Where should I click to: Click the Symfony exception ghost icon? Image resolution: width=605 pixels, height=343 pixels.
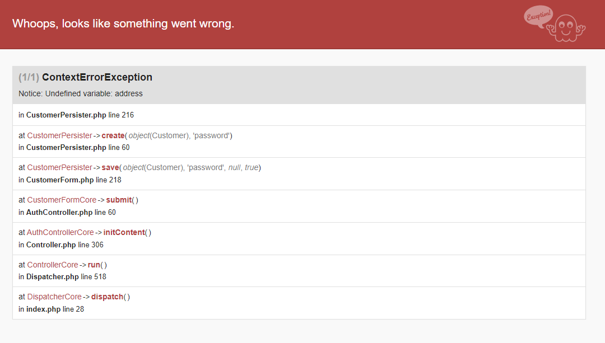tap(568, 28)
